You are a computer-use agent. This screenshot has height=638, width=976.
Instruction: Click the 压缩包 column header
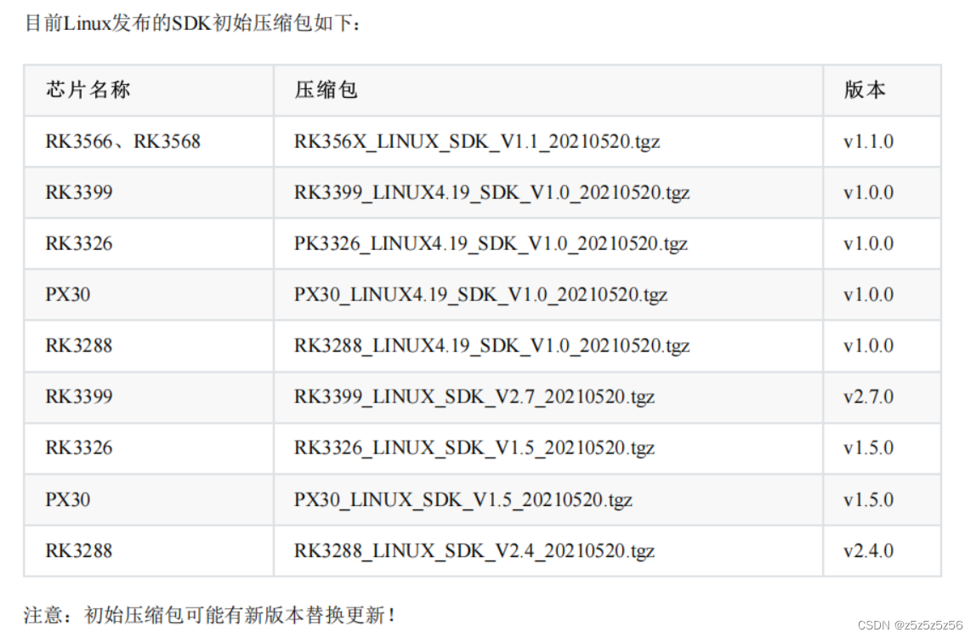pyautogui.click(x=326, y=90)
